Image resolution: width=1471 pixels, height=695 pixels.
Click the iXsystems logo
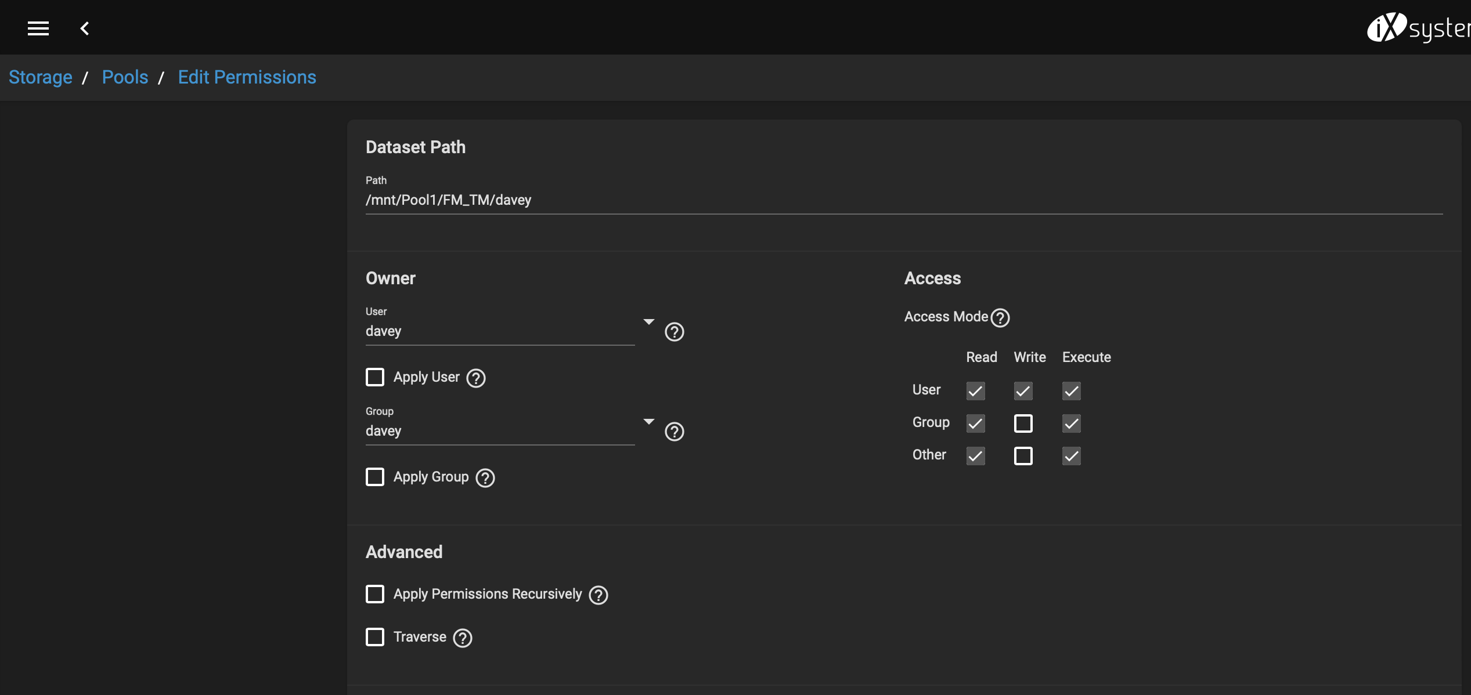click(1418, 28)
